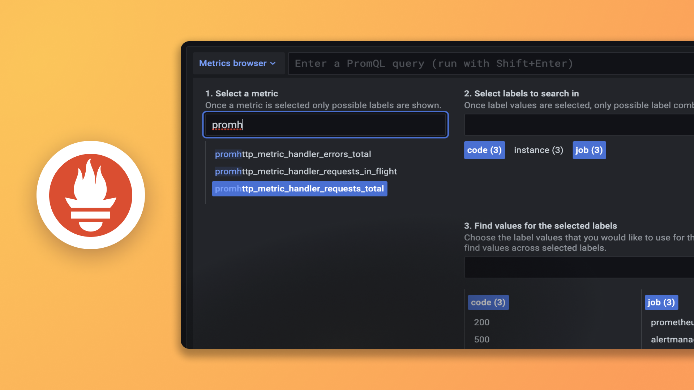Select promhttp_metric_handler_requests_in_flight from suggestions
This screenshot has height=390, width=694.
[x=305, y=171]
